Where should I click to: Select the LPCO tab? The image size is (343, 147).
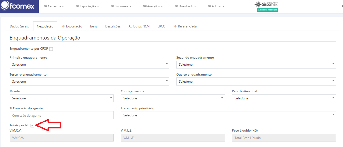161,26
